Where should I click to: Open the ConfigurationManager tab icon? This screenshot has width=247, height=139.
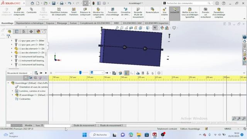pyautogui.click(x=24, y=32)
